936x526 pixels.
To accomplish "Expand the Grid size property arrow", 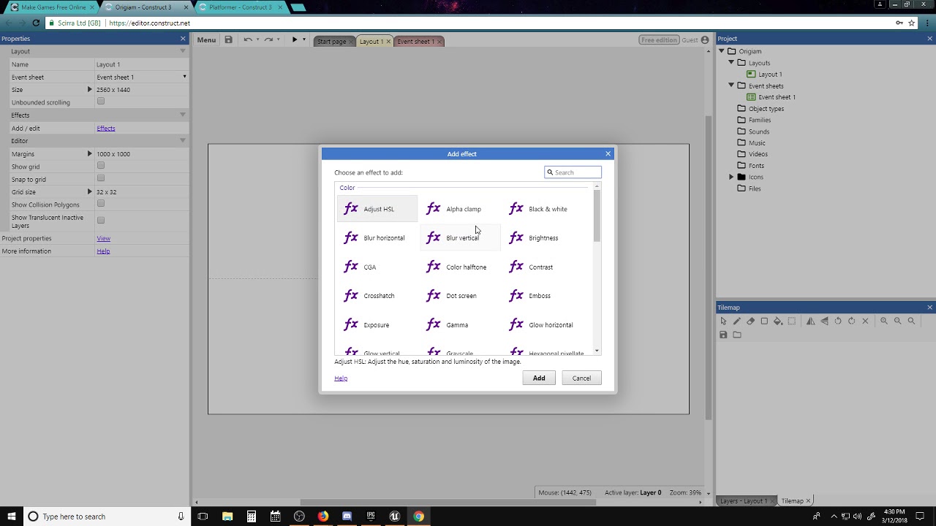I will click(90, 191).
